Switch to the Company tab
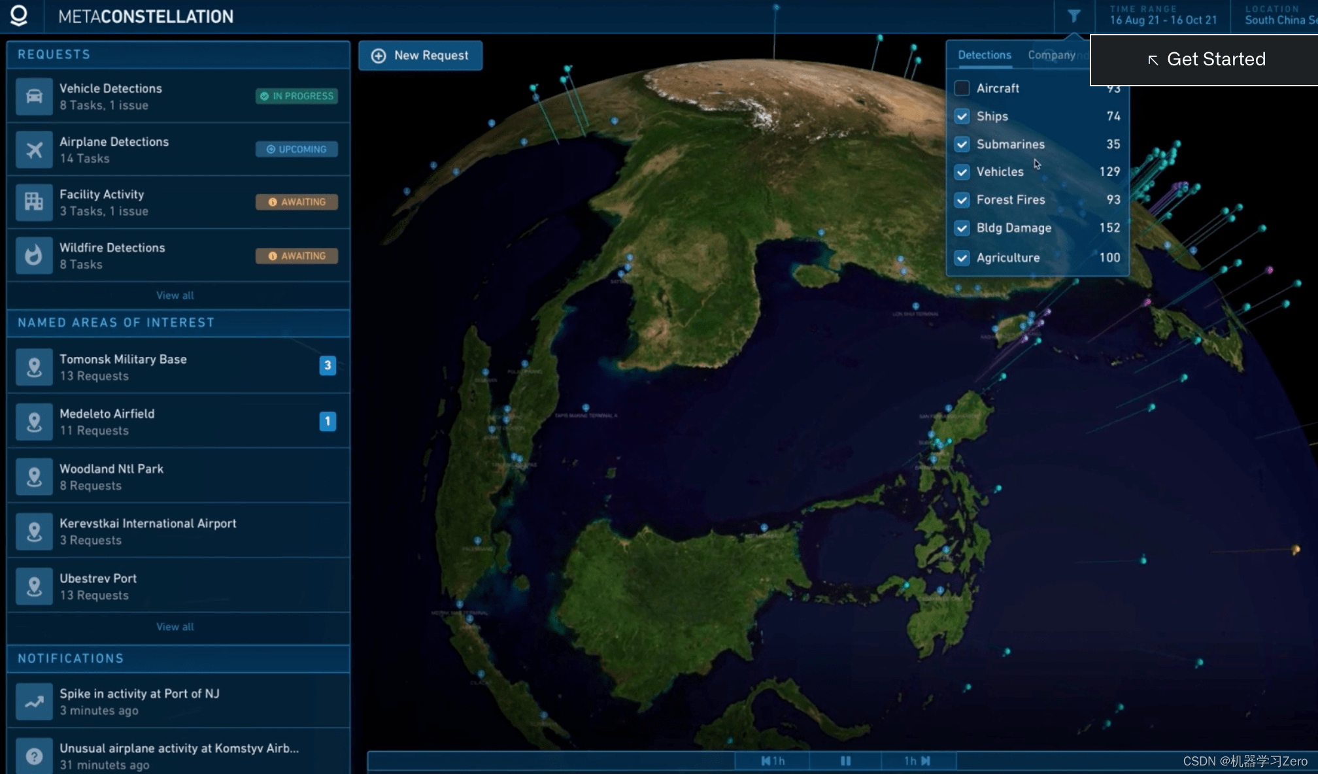This screenshot has height=774, width=1318. pyautogui.click(x=1051, y=55)
